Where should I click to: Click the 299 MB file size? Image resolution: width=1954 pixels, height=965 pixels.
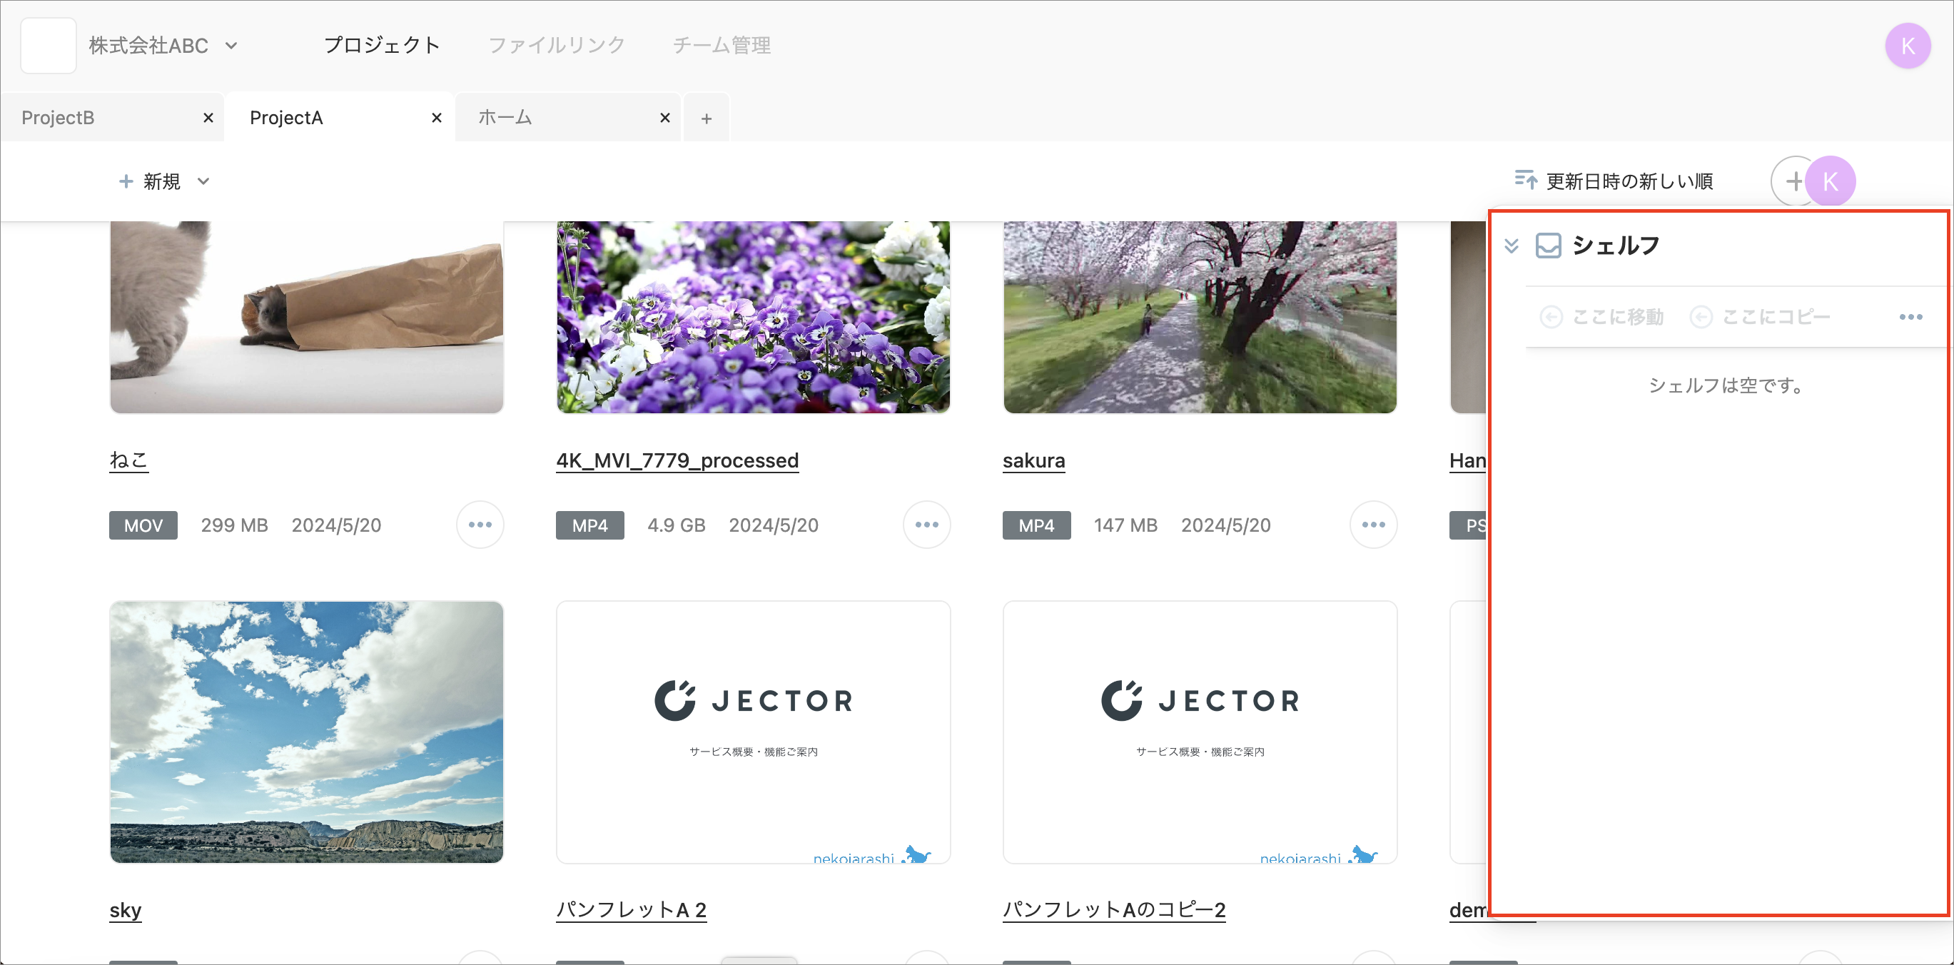click(x=234, y=525)
